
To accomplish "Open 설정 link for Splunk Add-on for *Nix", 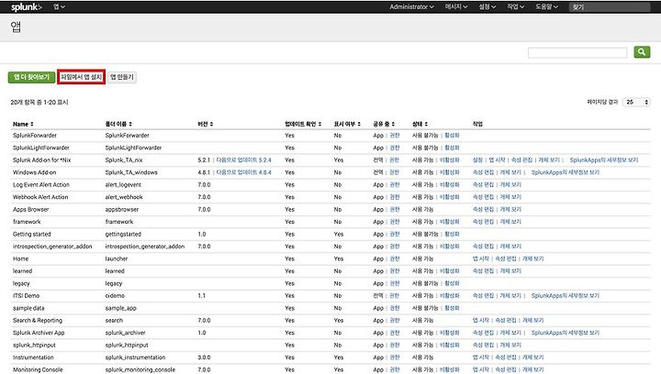I will click(x=477, y=160).
